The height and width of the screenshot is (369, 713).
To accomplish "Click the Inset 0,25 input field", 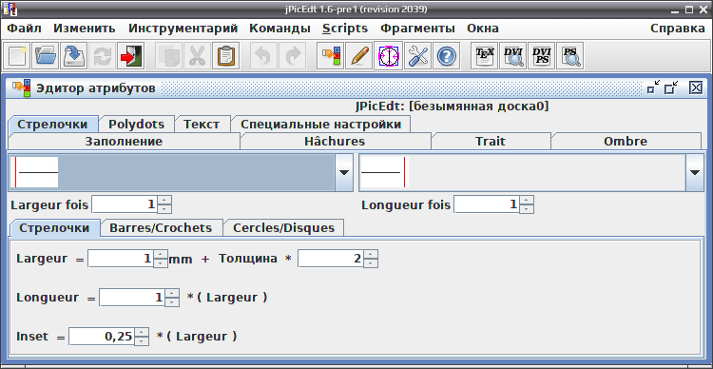I will (102, 337).
